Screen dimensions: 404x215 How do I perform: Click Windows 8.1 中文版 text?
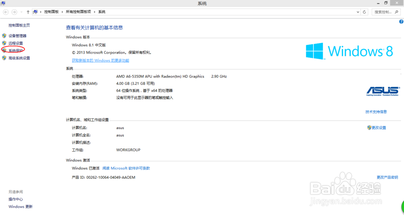tap(89, 45)
